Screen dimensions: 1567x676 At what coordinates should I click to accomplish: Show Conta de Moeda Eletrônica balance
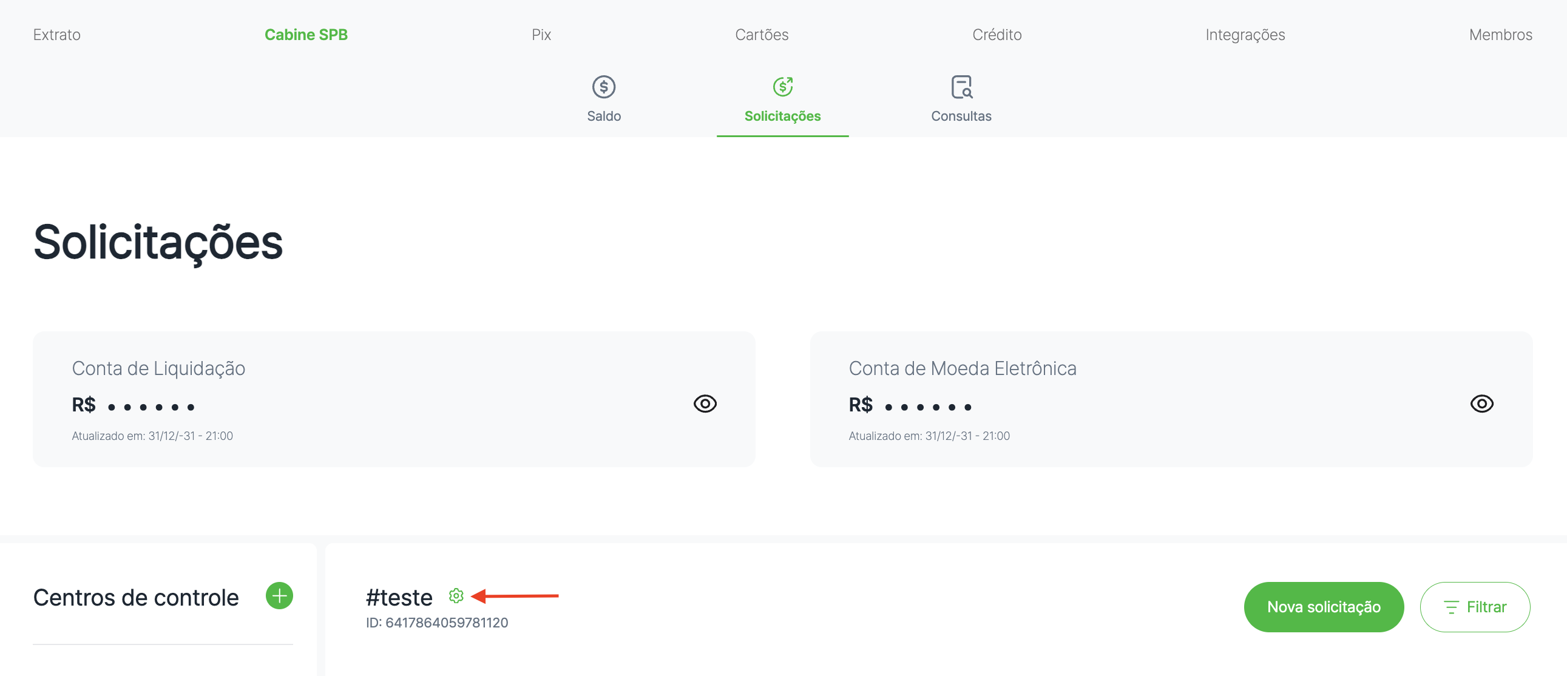tap(1481, 404)
